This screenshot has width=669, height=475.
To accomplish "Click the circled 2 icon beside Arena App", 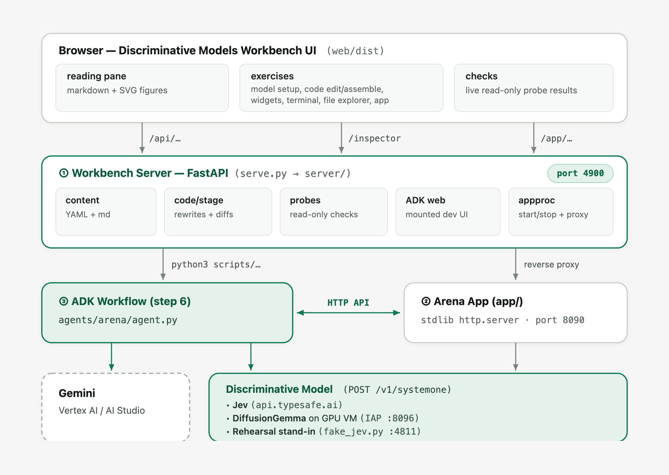I will point(426,301).
